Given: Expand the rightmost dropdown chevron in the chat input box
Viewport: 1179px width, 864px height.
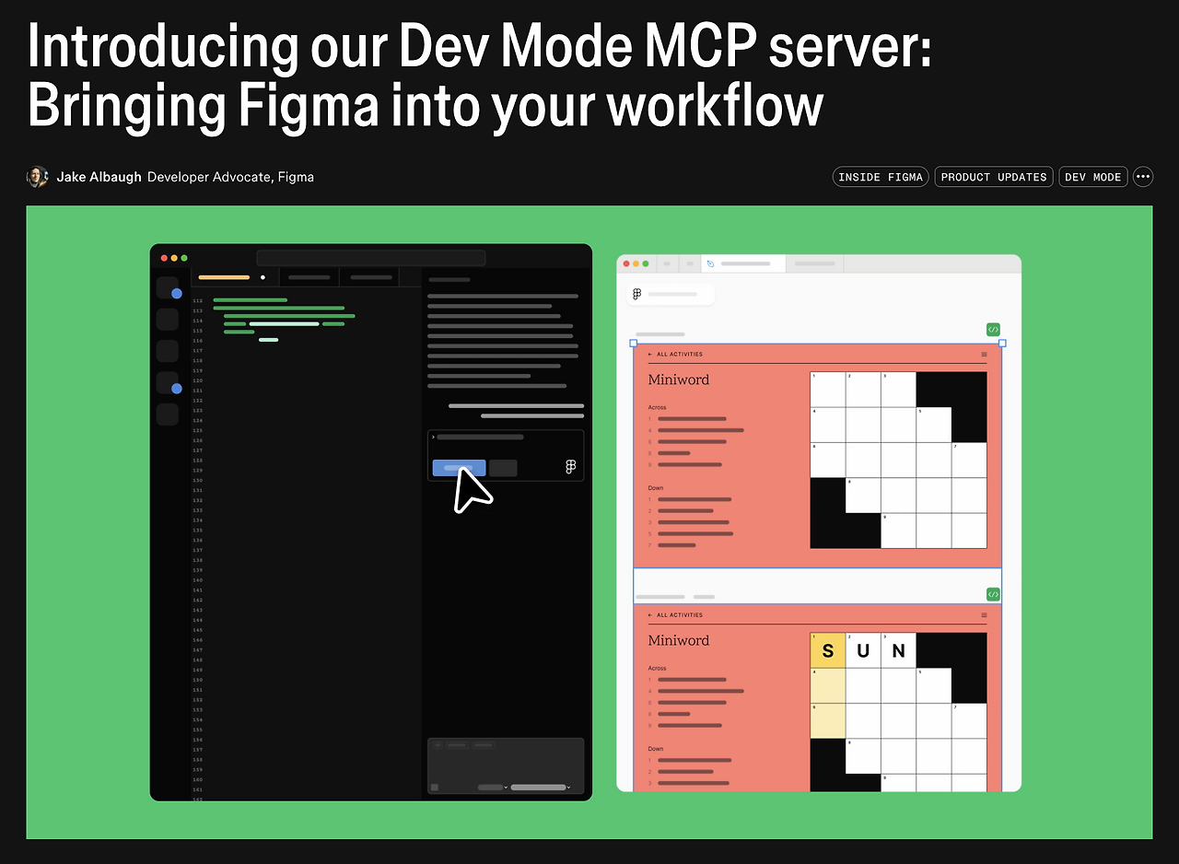Looking at the screenshot, I should point(568,788).
